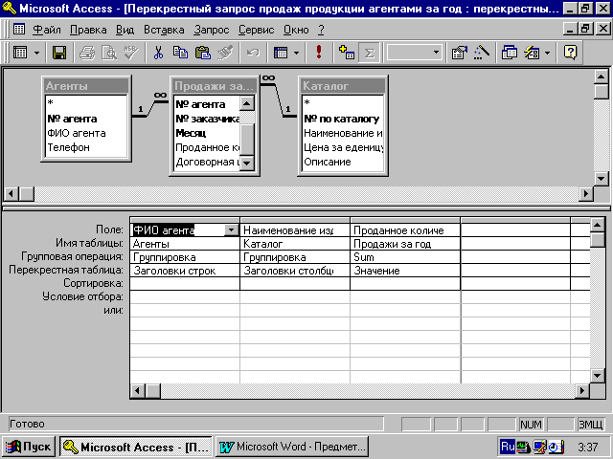Click the Наименование изд field cell
The width and height of the screenshot is (613, 459).
(x=295, y=230)
